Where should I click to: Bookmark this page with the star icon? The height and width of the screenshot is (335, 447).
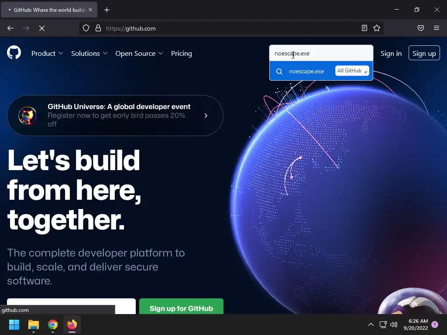(x=377, y=28)
